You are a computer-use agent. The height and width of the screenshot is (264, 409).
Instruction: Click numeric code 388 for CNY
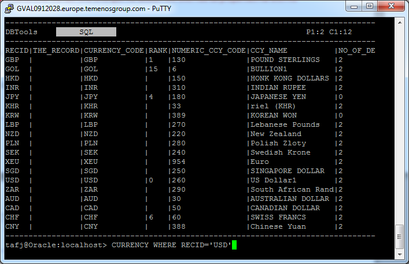tap(178, 227)
